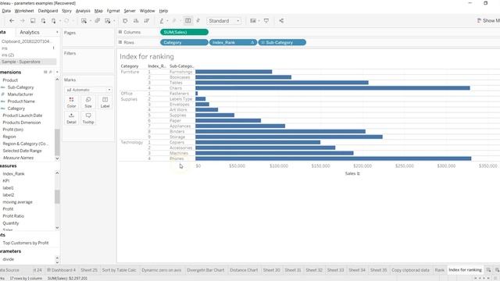Open the Standard fit dropdown

pyautogui.click(x=224, y=21)
